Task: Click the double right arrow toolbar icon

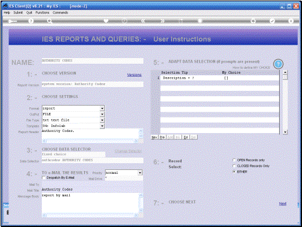Action: (162, 21)
